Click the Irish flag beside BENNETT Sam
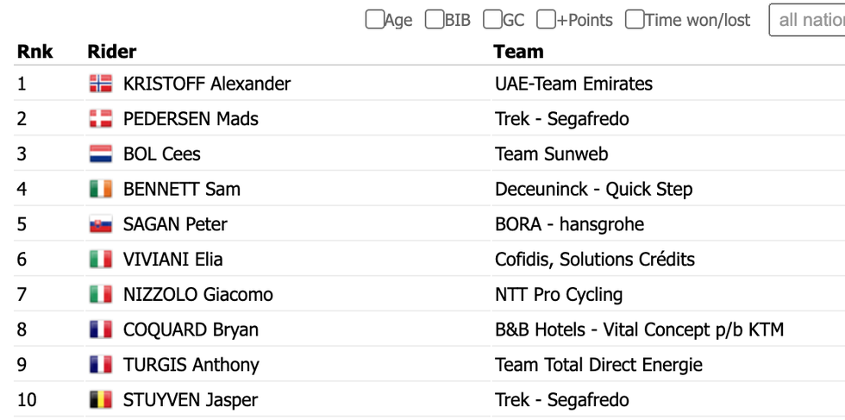This screenshot has width=845, height=420. (x=101, y=189)
